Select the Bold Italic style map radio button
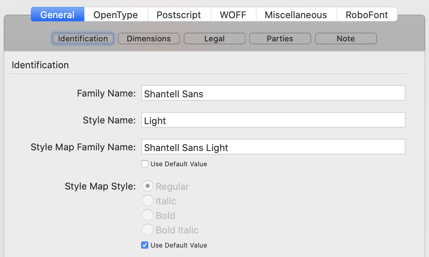Viewport: 429px width, 257px height. click(148, 229)
